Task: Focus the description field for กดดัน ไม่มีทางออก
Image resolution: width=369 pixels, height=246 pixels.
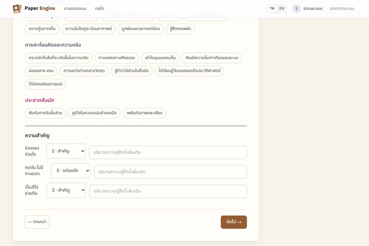Action: (x=170, y=172)
